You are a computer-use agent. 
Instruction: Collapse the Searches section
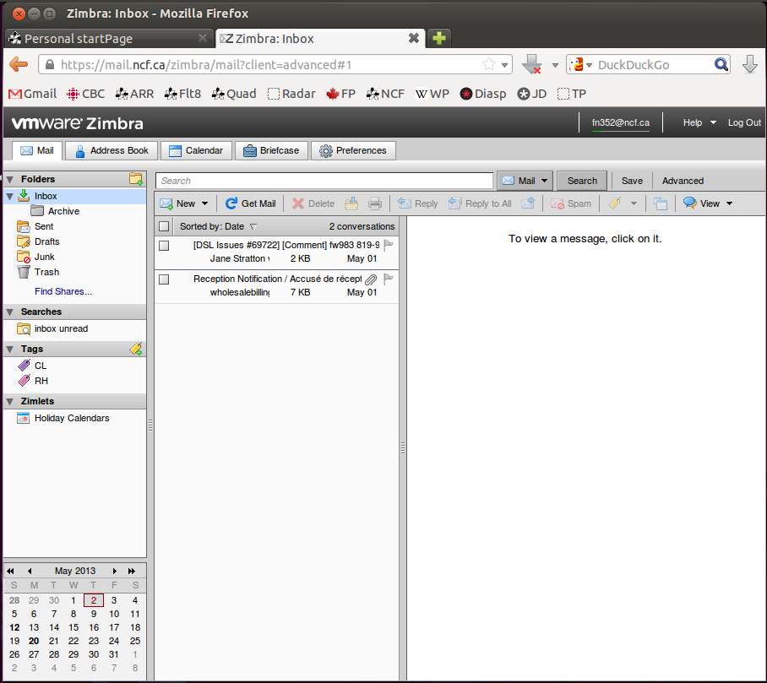(10, 312)
